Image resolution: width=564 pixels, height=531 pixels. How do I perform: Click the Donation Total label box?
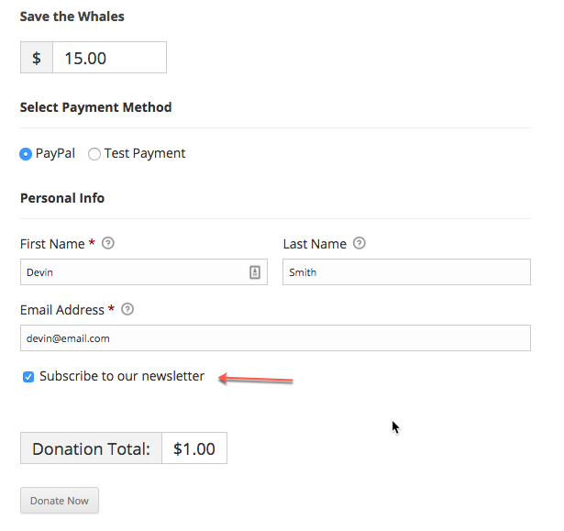coord(91,448)
